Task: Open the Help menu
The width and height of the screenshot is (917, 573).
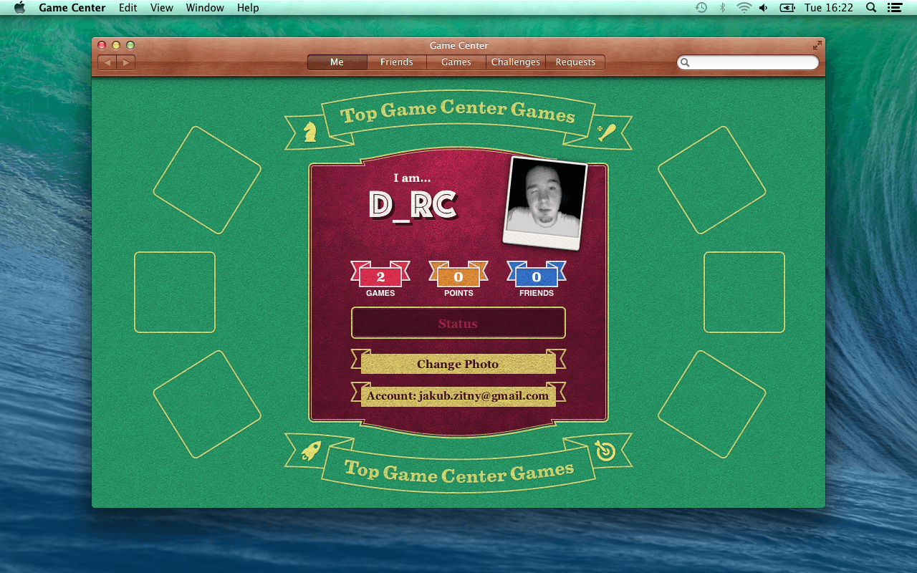Action: [x=248, y=8]
